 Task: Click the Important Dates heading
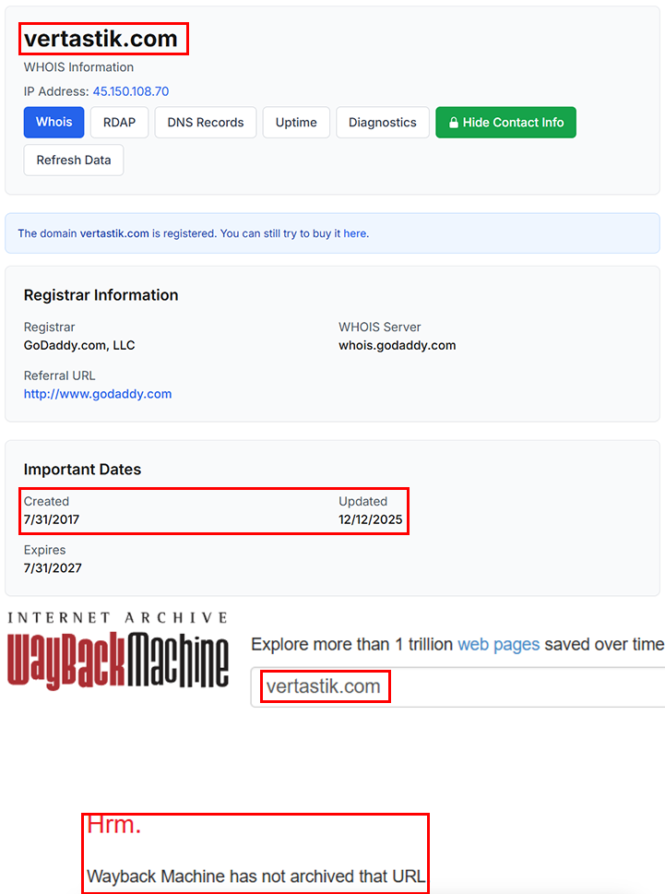pos(82,470)
